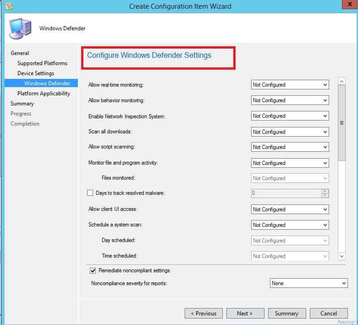Select Summary step in sidebar

pyautogui.click(x=22, y=104)
